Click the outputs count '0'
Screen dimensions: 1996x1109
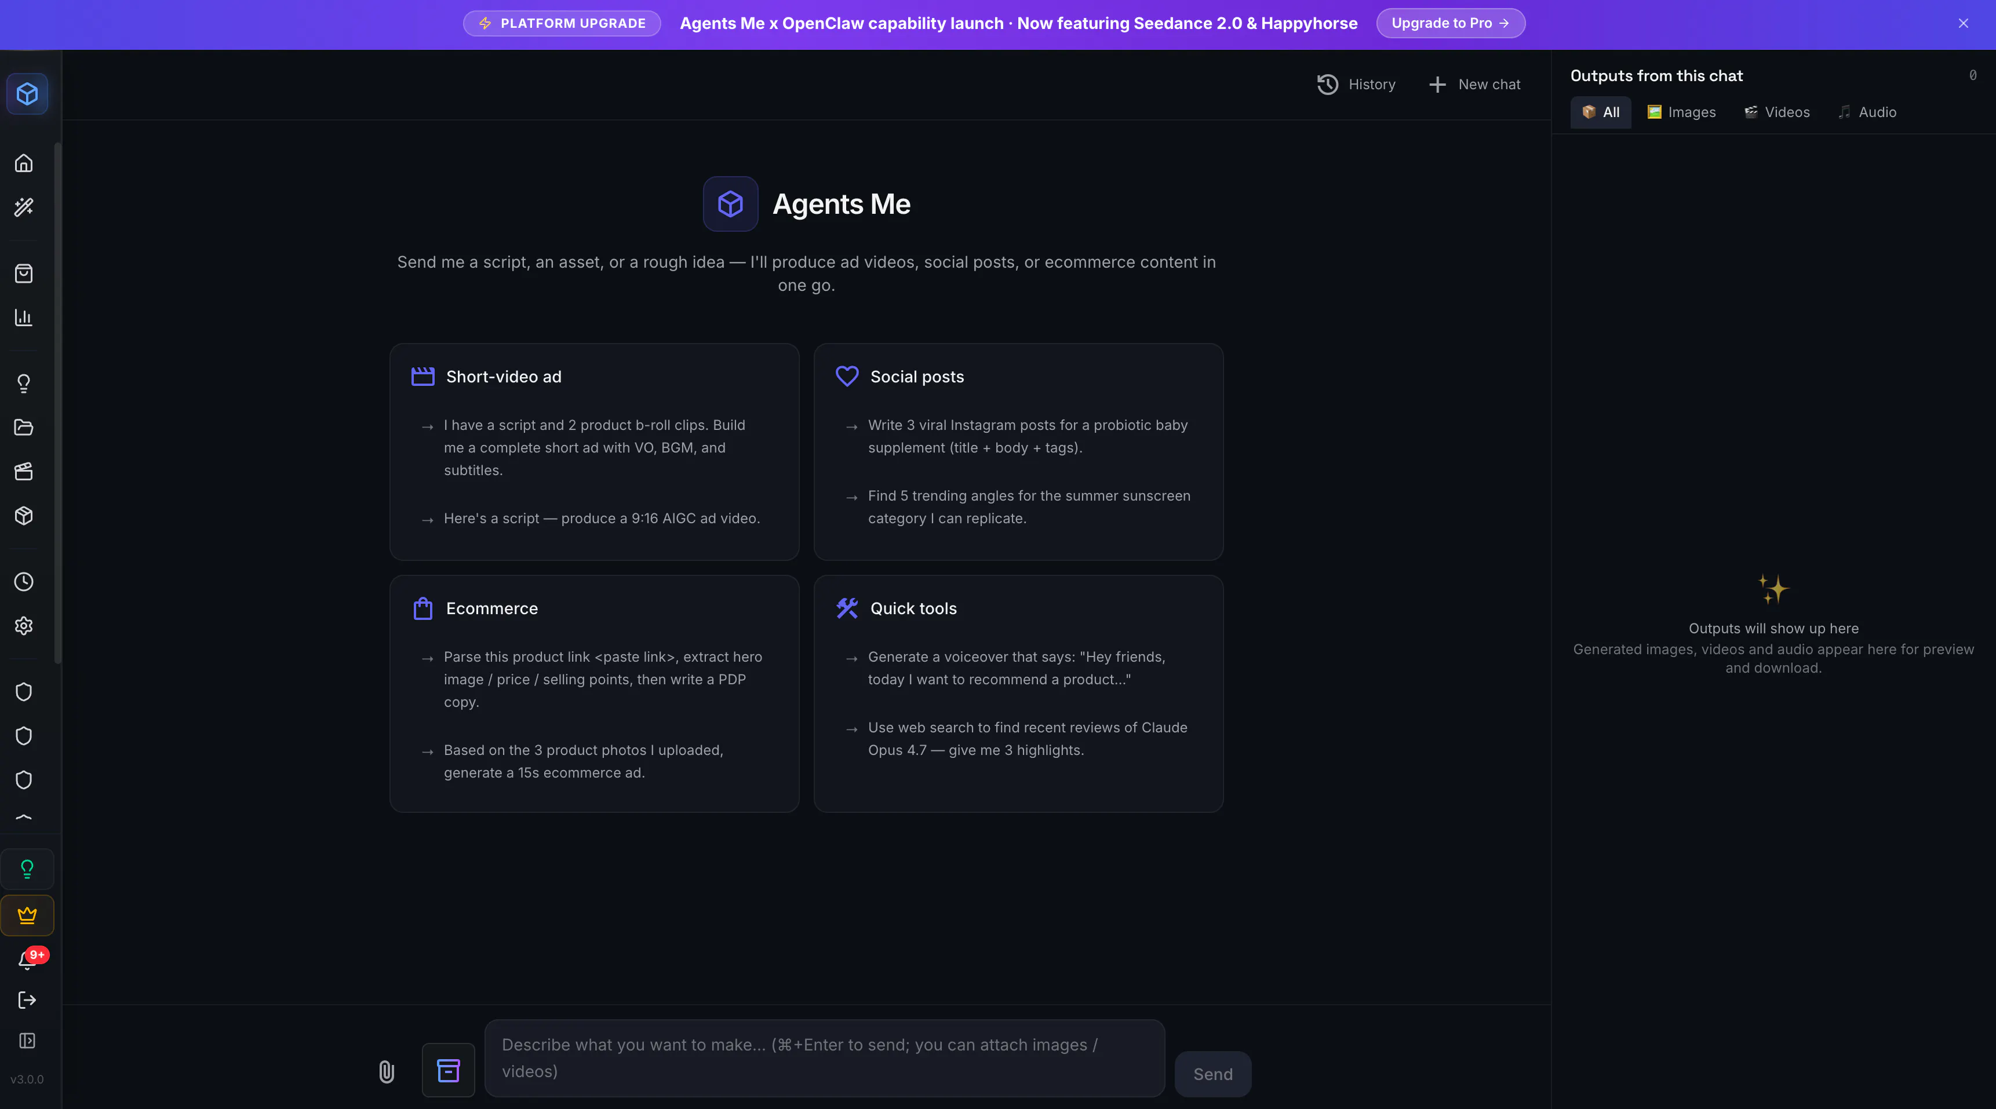[x=1973, y=75]
